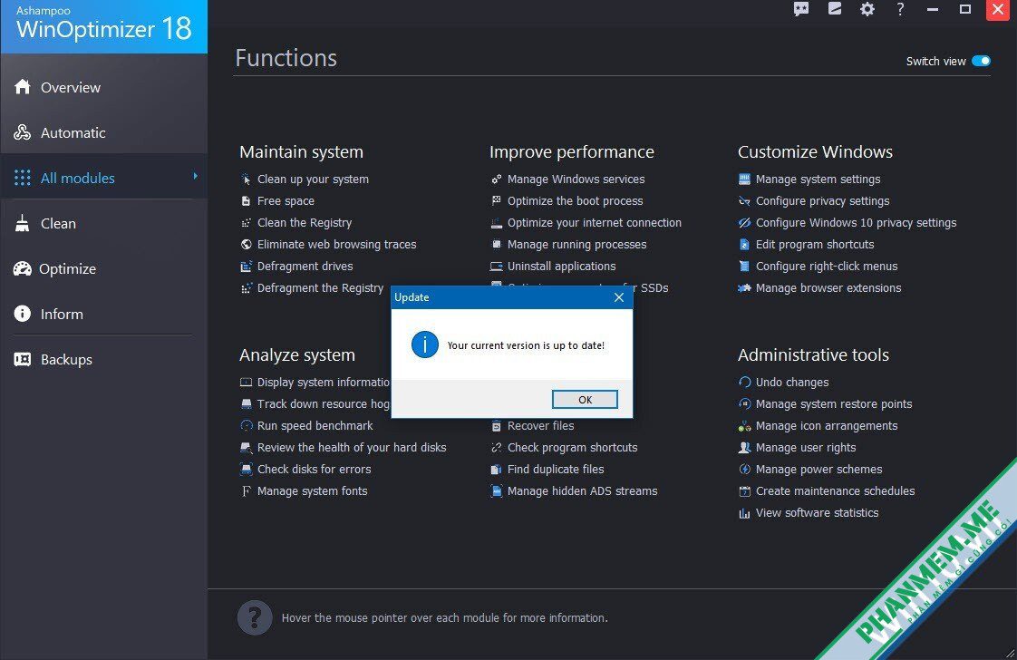Click the Overview home icon
Viewport: 1017px width, 660px height.
(x=23, y=87)
